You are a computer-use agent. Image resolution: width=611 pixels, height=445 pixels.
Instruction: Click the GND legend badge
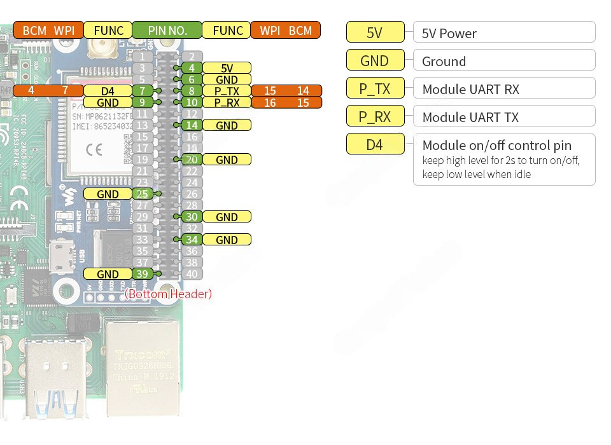pos(375,61)
